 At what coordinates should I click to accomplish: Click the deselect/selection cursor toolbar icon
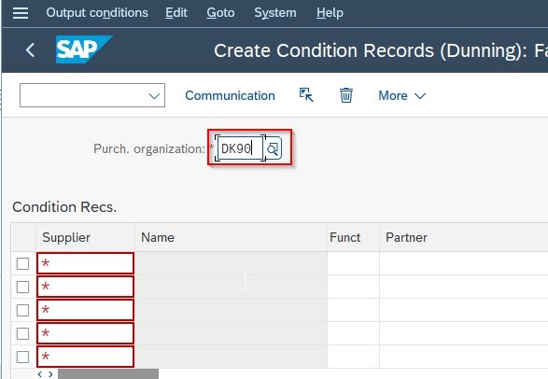click(x=306, y=95)
